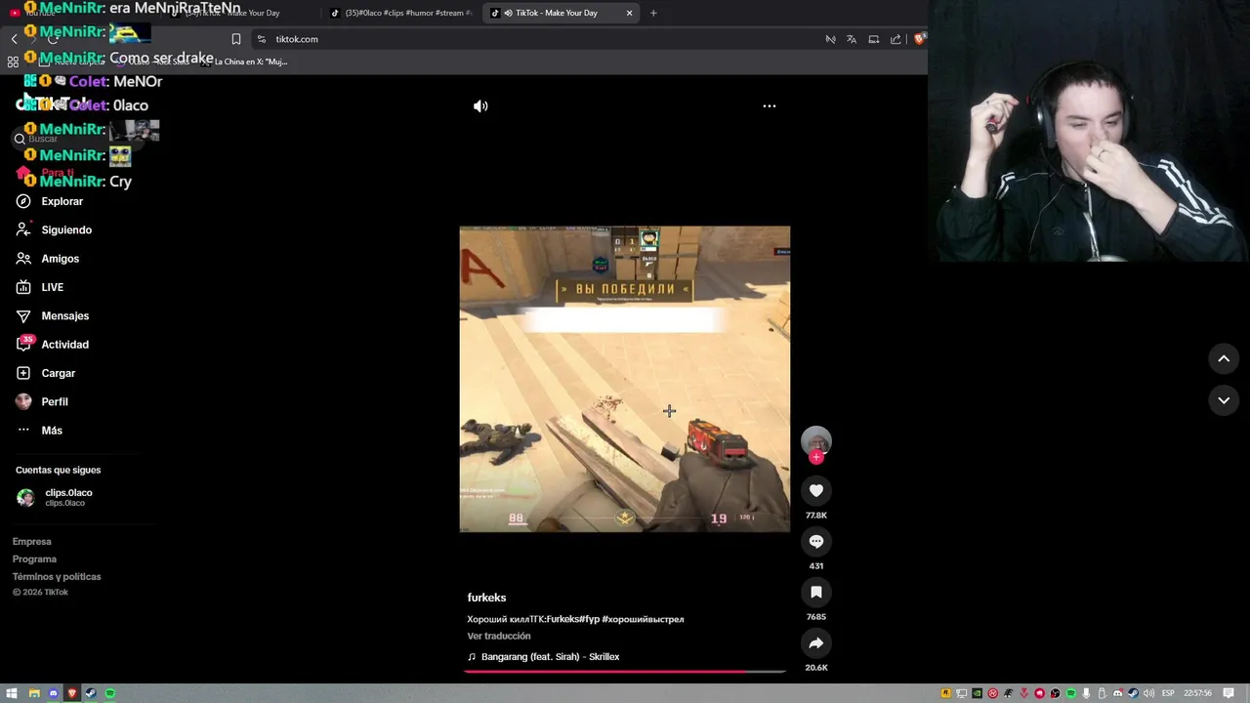Open File Explorer from the taskbar
The width and height of the screenshot is (1250, 703).
pyautogui.click(x=33, y=693)
